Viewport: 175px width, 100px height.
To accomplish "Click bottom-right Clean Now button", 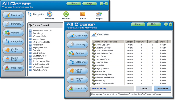I will (x=162, y=89).
